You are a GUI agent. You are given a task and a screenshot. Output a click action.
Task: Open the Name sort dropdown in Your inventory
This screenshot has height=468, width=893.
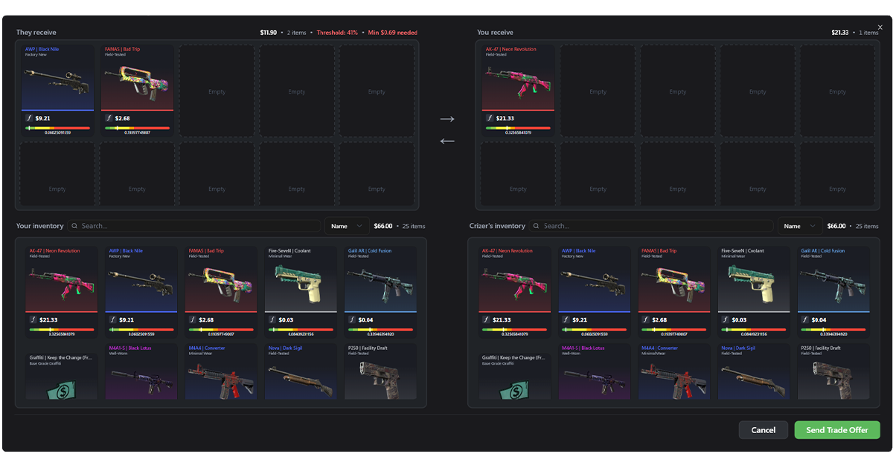pos(346,225)
